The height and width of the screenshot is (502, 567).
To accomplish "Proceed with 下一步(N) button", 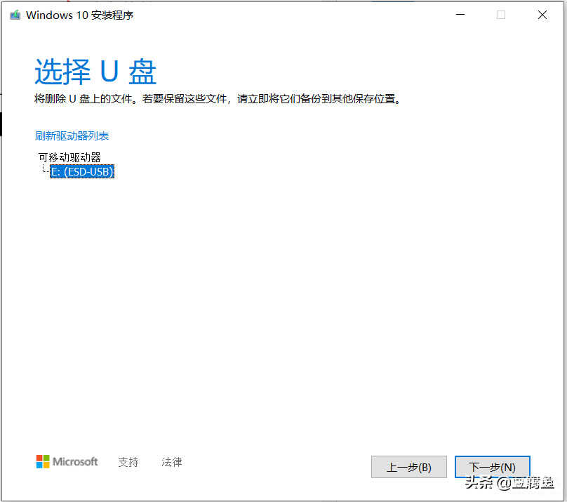I will [x=492, y=467].
